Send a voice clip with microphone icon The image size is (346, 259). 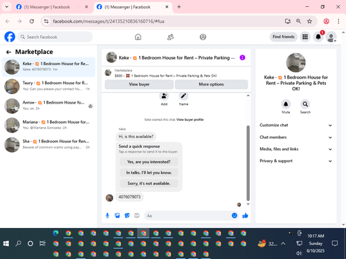(107, 215)
